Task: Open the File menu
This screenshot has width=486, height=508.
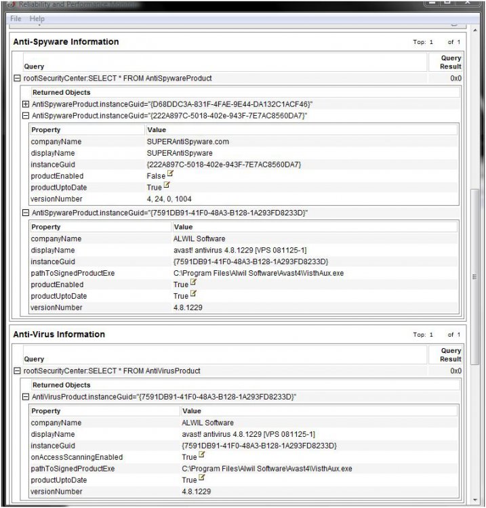Action: pyautogui.click(x=16, y=18)
